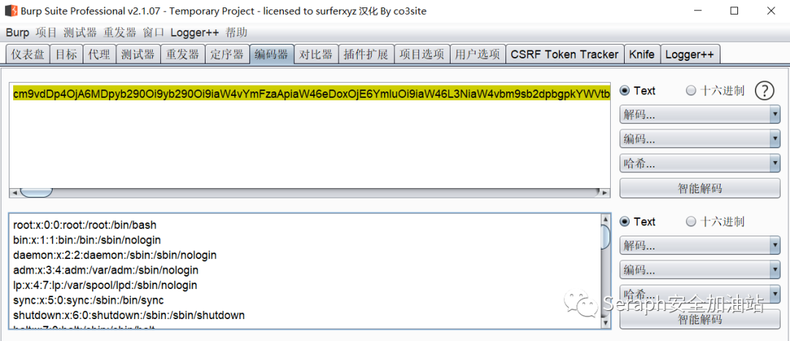Click the upper 智能解码 button

pyautogui.click(x=700, y=188)
